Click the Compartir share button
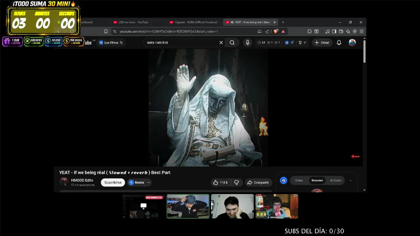 [259, 183]
